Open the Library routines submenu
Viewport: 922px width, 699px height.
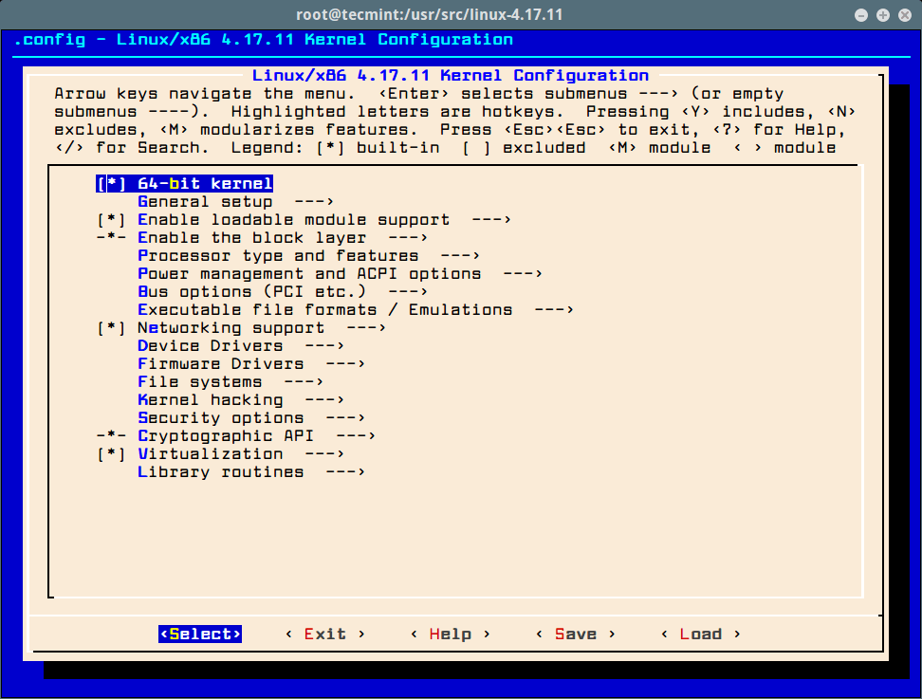220,472
